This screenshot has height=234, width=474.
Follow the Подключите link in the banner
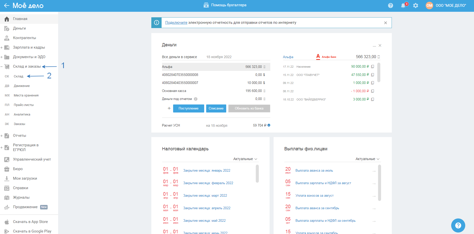pyautogui.click(x=176, y=23)
